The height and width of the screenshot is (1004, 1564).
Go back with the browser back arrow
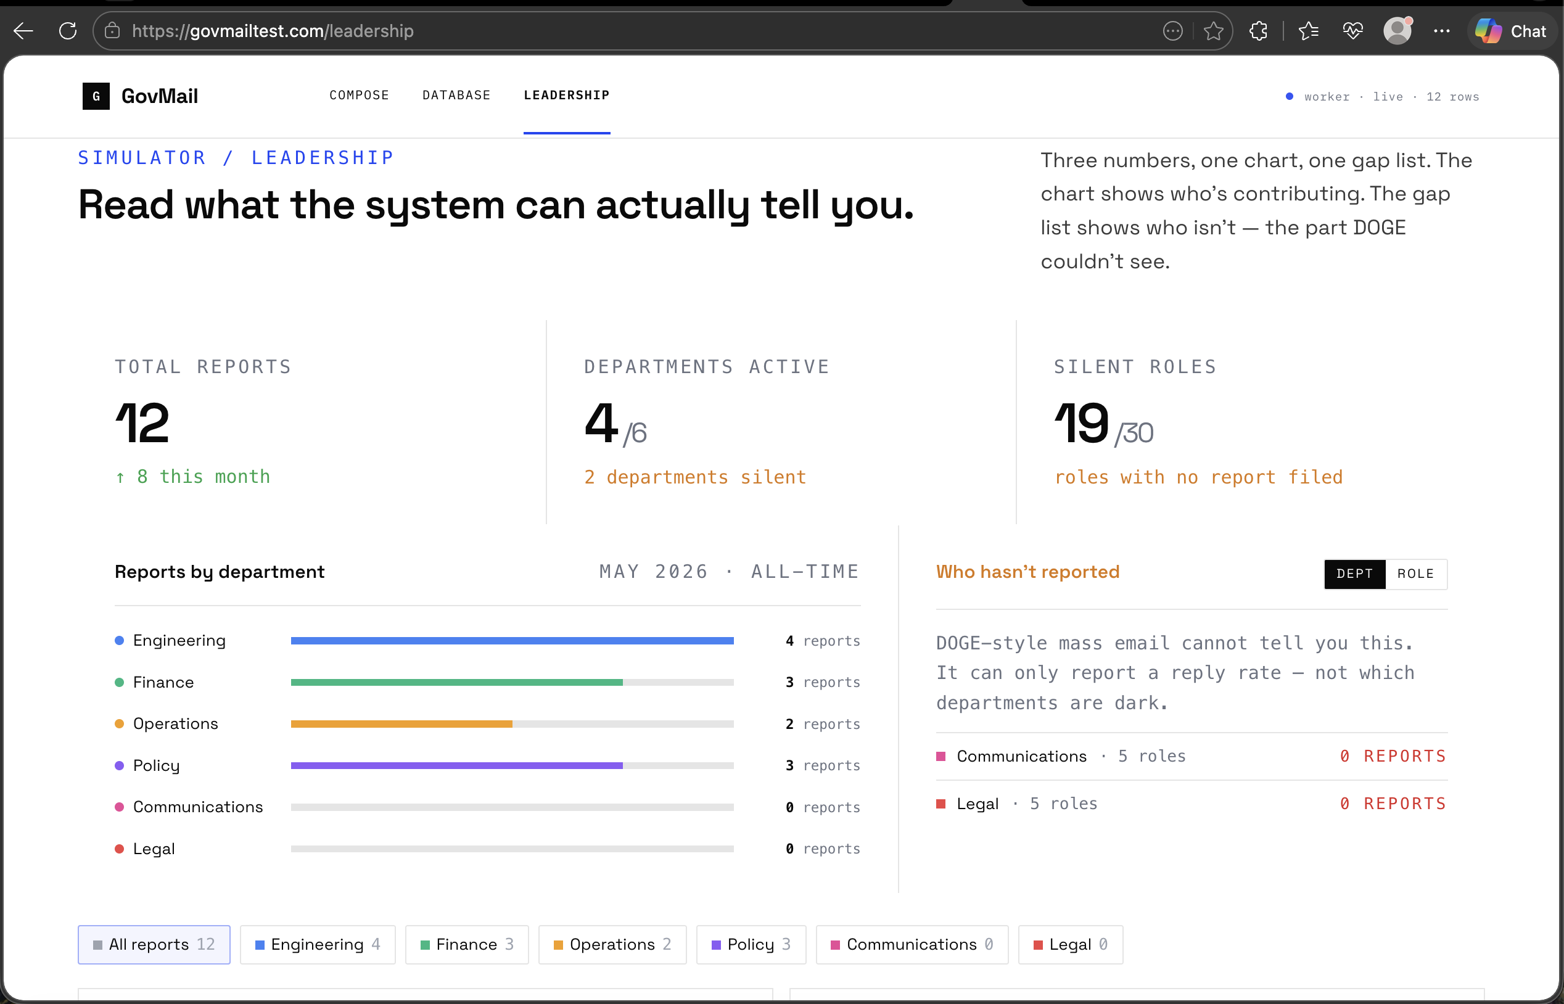(23, 31)
